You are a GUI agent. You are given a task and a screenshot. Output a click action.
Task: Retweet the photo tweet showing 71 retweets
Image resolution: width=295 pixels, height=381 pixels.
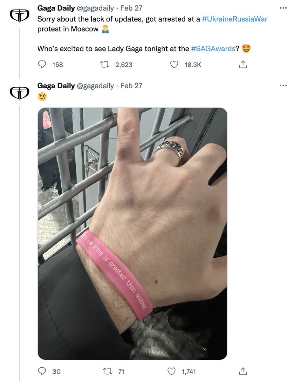click(x=104, y=371)
